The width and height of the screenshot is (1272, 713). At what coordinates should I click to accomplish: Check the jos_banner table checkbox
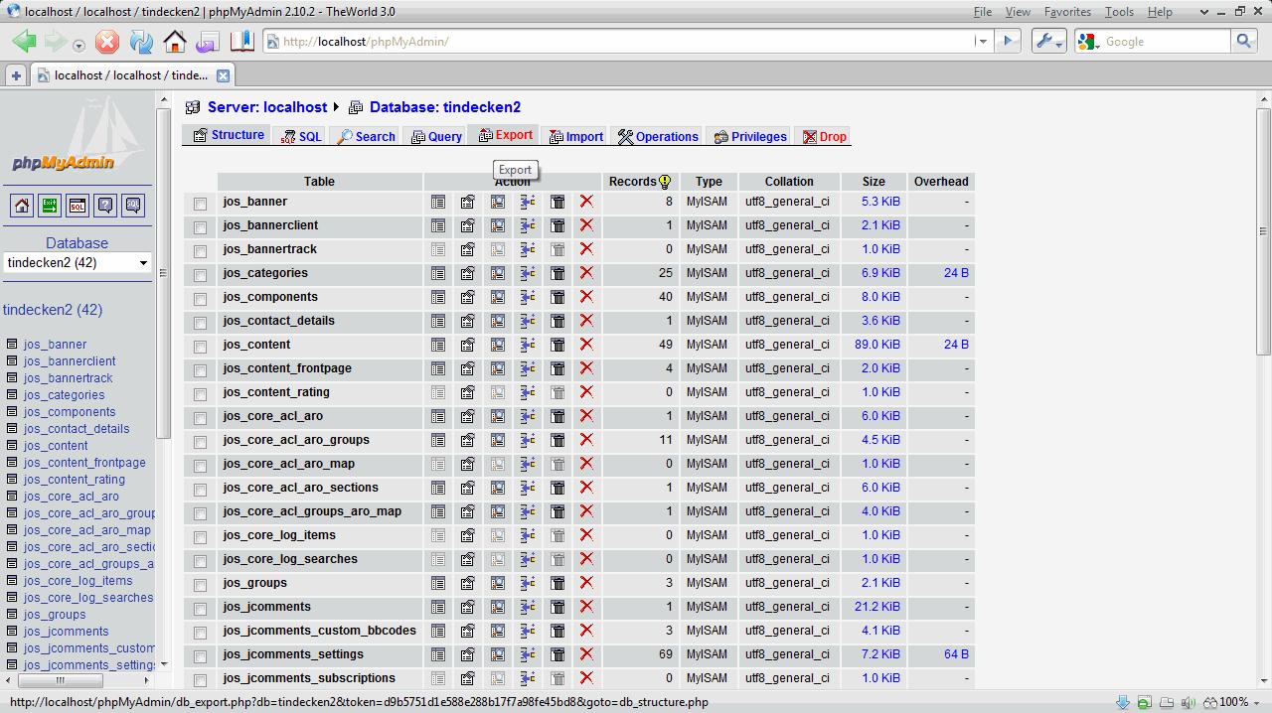pyautogui.click(x=201, y=204)
